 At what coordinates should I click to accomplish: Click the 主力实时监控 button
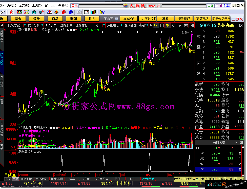(x=147, y=19)
